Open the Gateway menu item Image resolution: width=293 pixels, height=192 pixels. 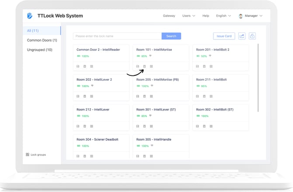[x=169, y=16]
